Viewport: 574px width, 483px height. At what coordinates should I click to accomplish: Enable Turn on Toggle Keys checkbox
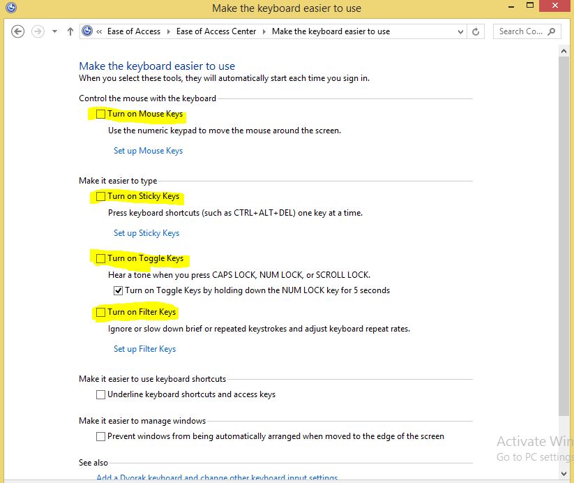tap(100, 258)
